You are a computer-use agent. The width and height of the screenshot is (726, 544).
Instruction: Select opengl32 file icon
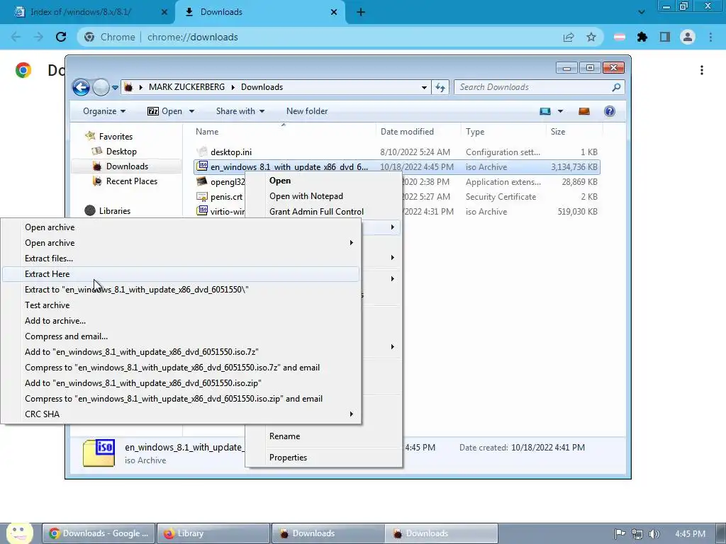(x=202, y=182)
